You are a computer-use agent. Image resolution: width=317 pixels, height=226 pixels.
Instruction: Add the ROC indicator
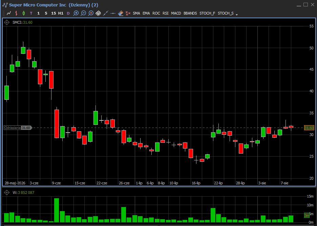(x=156, y=13)
